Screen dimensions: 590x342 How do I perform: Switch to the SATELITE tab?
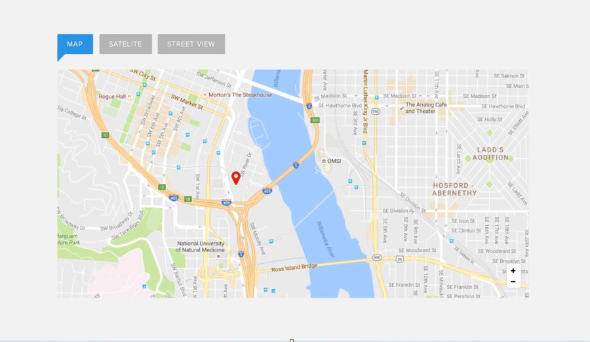click(126, 44)
